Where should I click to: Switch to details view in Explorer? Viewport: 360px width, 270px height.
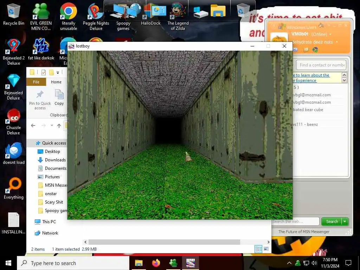point(258,249)
